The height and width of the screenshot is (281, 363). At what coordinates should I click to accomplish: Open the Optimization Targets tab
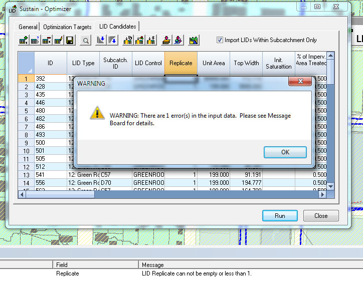tap(67, 27)
